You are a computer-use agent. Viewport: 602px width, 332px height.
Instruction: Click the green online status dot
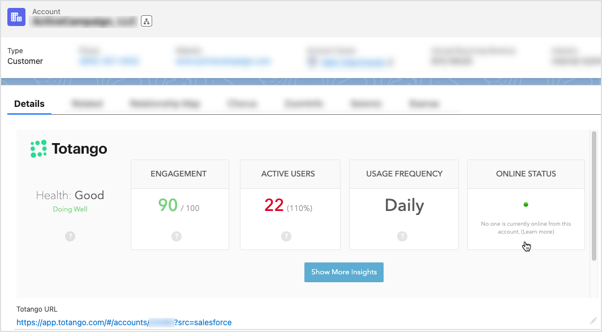tap(526, 205)
